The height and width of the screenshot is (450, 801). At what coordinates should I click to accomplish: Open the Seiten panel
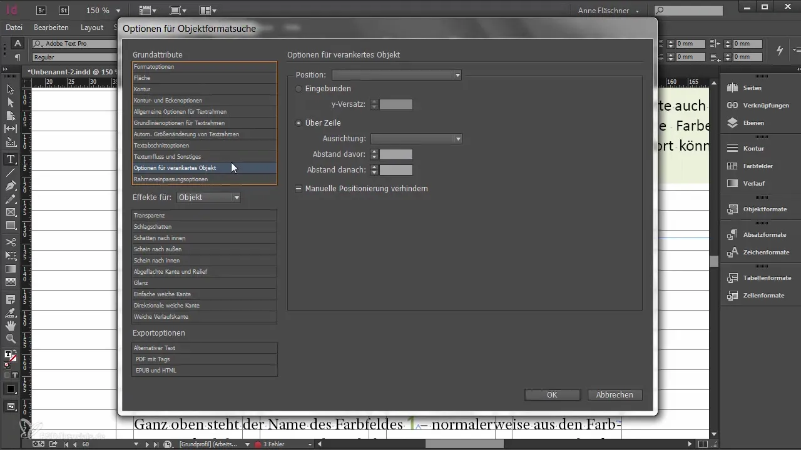click(752, 88)
